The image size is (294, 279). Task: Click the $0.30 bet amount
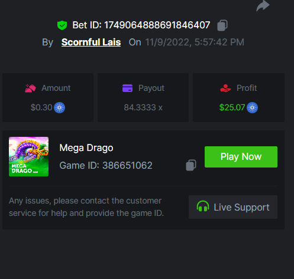(x=41, y=107)
